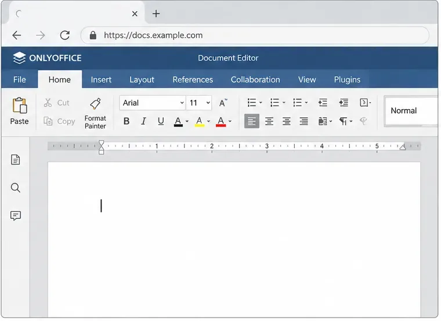This screenshot has width=441, height=321.
Task: Click the ONLYOFFICE logo
Action: (x=47, y=58)
